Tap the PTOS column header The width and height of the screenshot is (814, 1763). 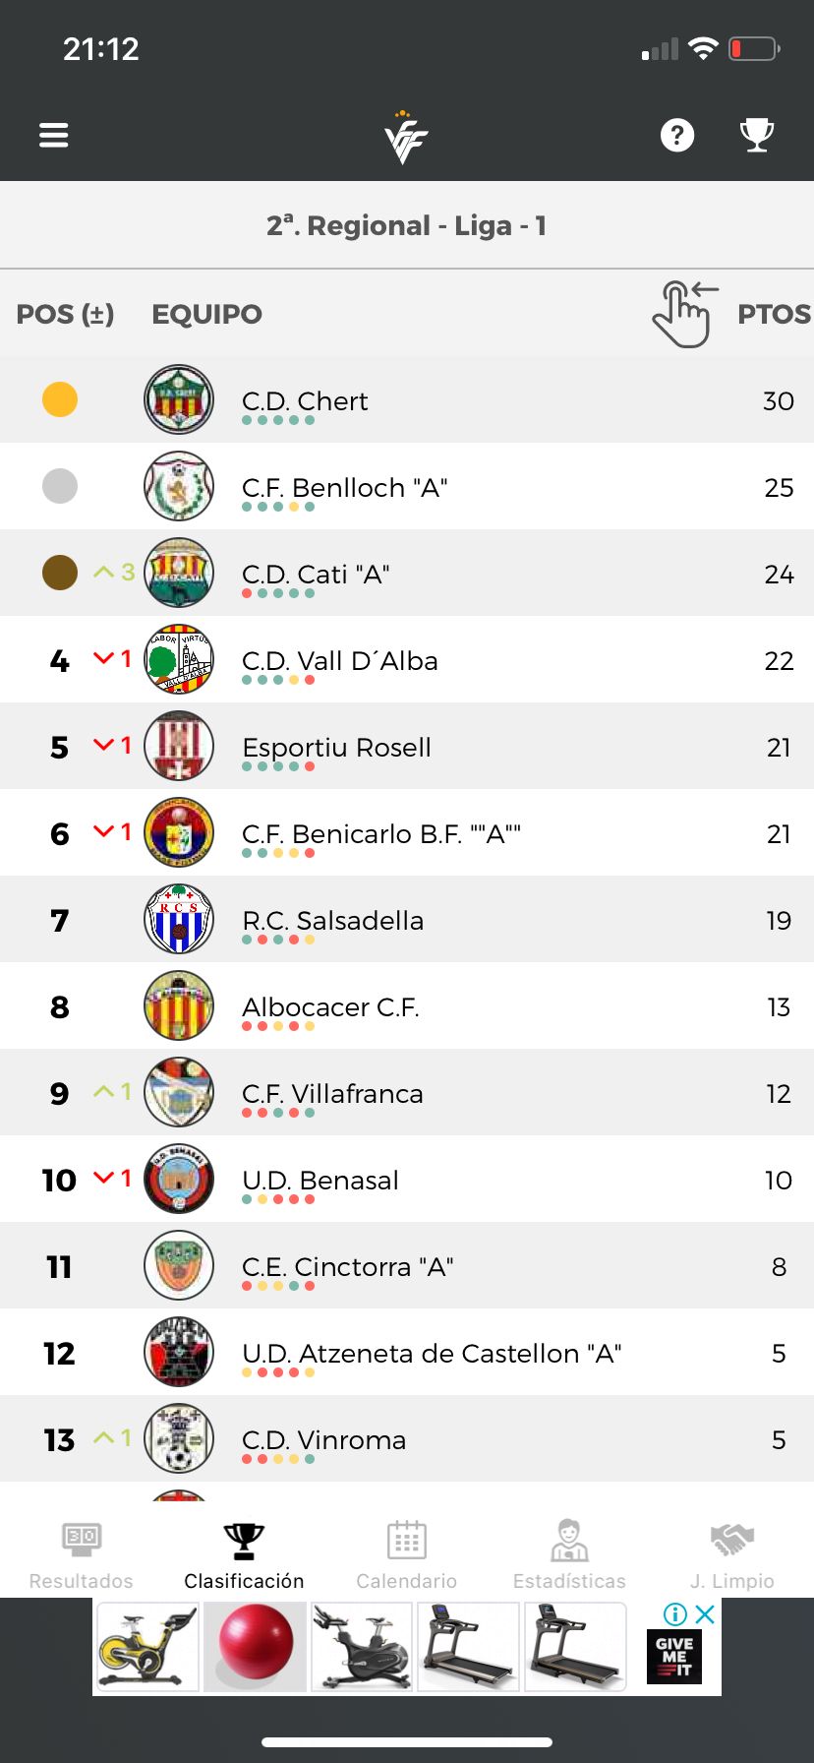pyautogui.click(x=774, y=314)
